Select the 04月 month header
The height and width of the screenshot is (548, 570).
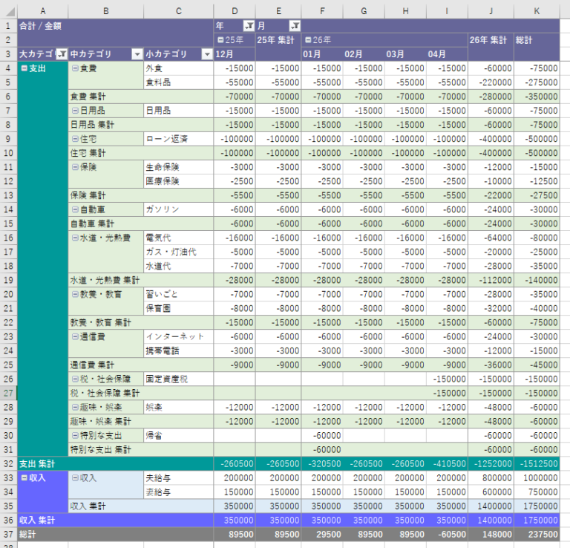click(x=447, y=54)
